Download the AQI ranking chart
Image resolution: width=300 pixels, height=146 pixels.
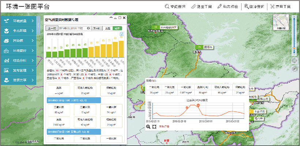[121, 35]
